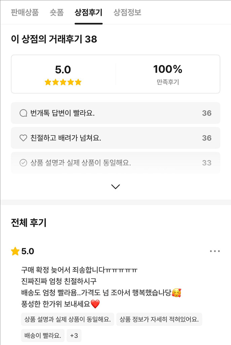Click the five-star rating under 5.0

63,82
